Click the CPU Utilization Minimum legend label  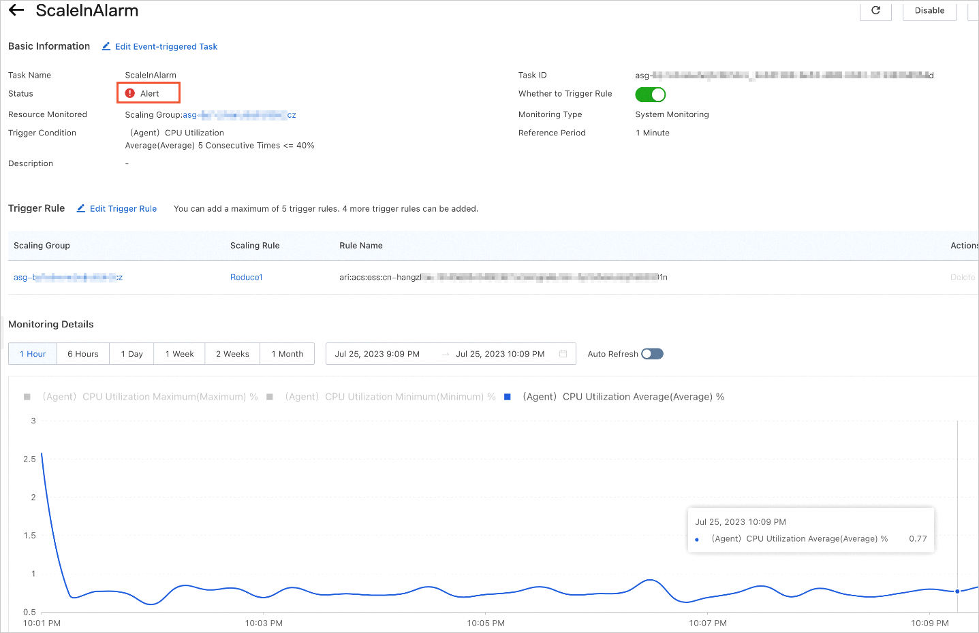[x=390, y=397]
